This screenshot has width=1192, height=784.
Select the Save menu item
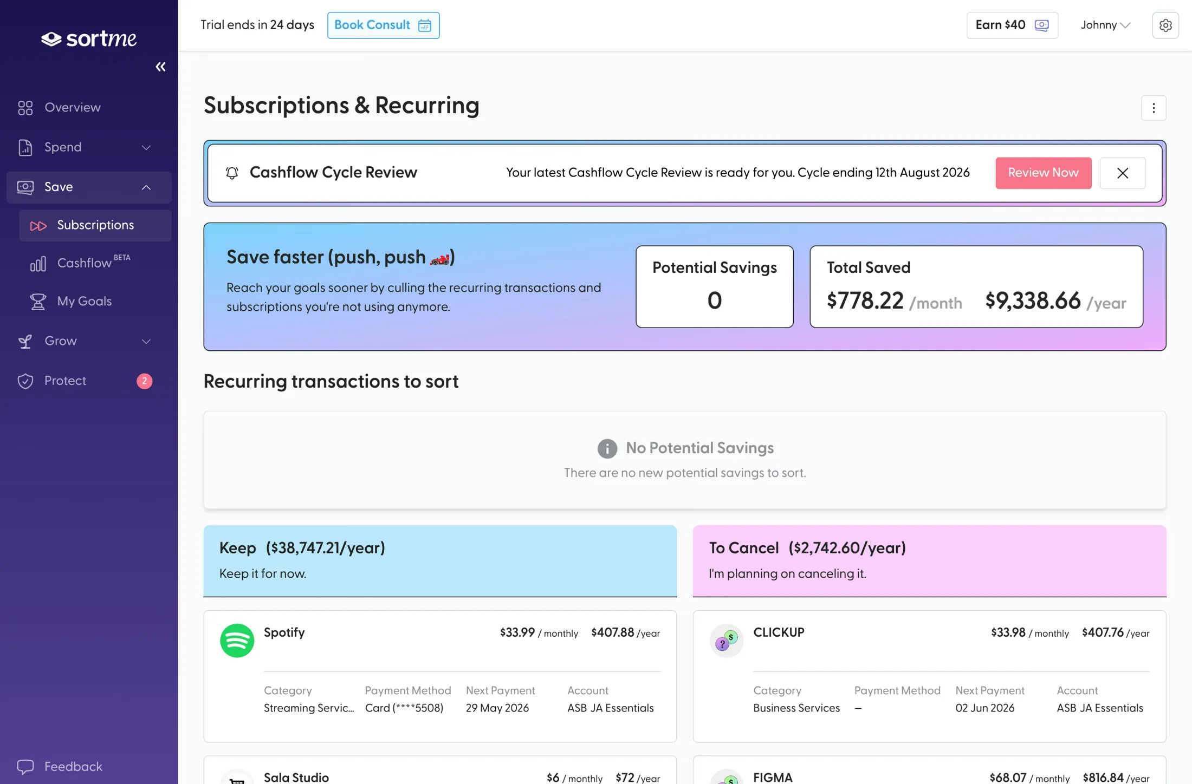pos(89,187)
